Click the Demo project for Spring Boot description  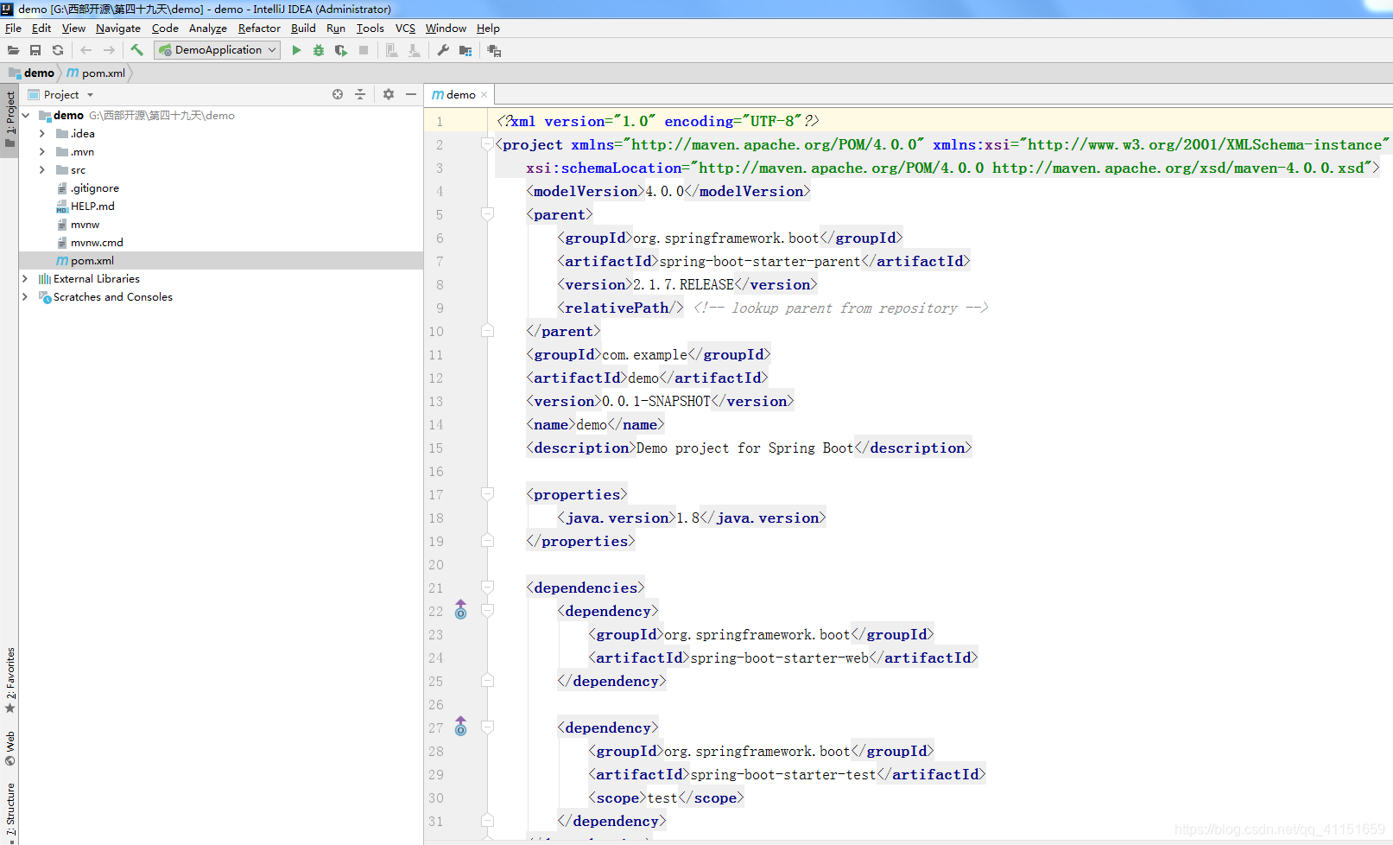744,448
